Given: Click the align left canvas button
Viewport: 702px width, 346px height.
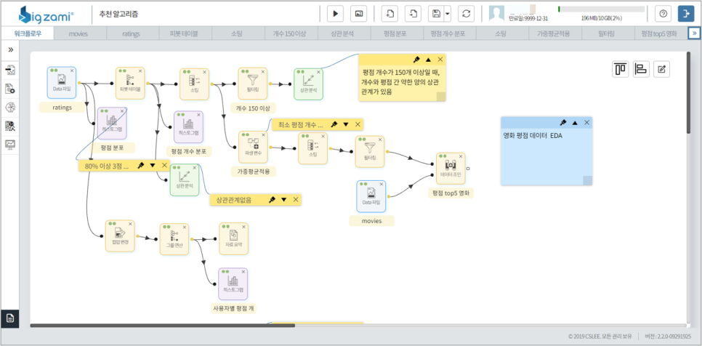Looking at the screenshot, I should tap(641, 69).
